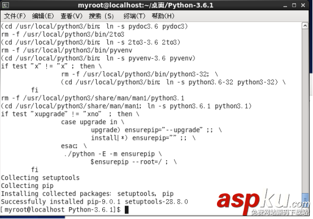Click '[myroot@localhost Python-3.6.1]$' prompt text

[60, 210]
